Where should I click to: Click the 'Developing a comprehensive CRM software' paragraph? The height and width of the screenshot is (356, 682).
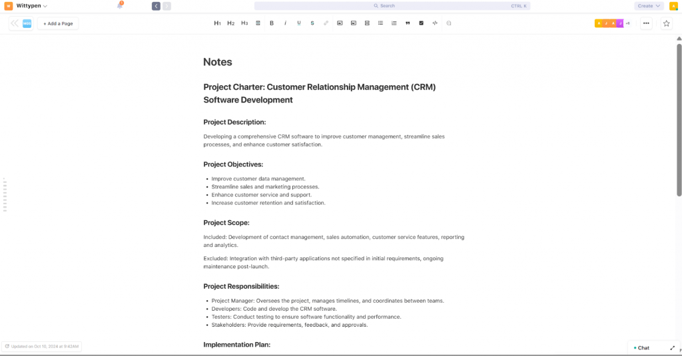tap(324, 140)
